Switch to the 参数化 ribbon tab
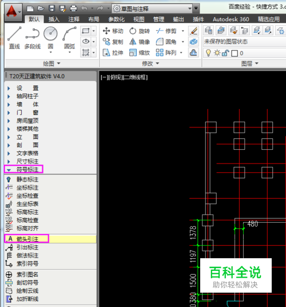The image size is (286, 307). click(x=116, y=19)
